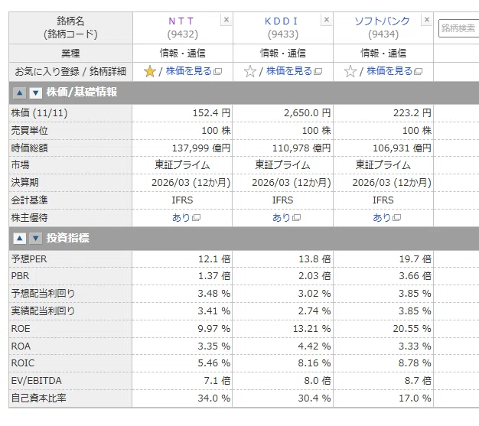This screenshot has height=426, width=479.
Task: Click the NTT stock name link
Action: click(x=181, y=21)
